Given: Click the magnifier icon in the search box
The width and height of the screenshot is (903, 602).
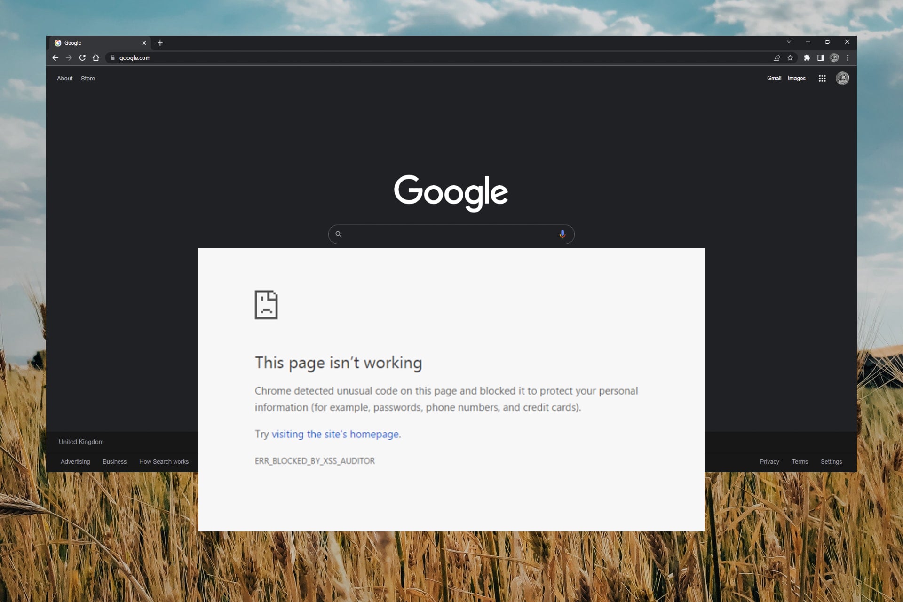Looking at the screenshot, I should pyautogui.click(x=338, y=234).
